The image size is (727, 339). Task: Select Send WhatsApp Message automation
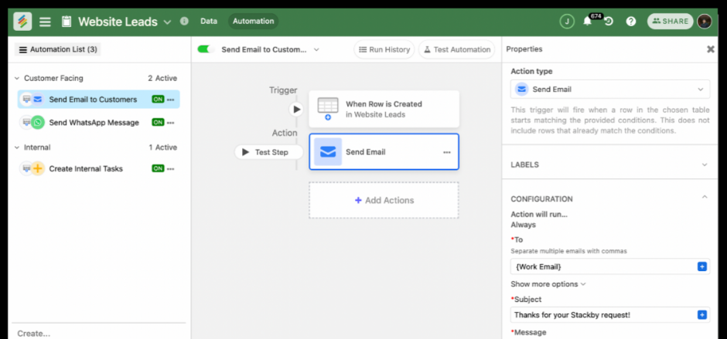[x=99, y=122]
